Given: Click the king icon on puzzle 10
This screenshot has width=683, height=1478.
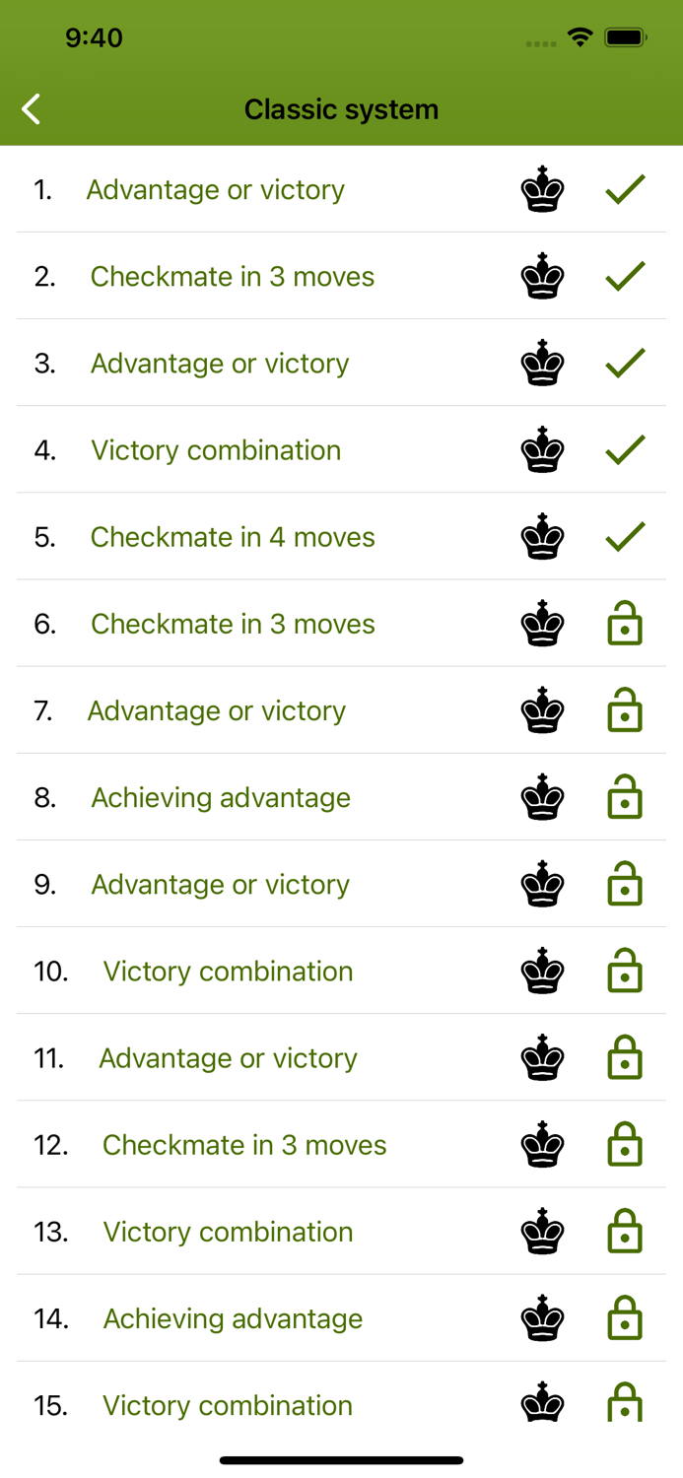Looking at the screenshot, I should point(543,971).
